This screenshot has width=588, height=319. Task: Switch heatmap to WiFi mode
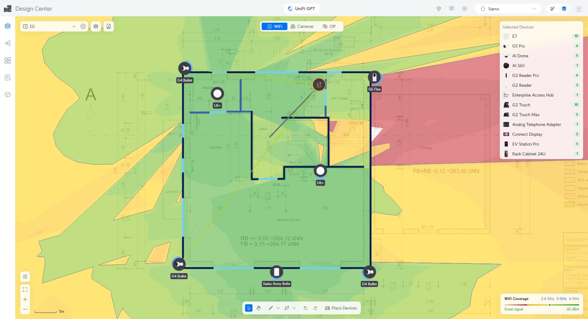[x=275, y=26]
